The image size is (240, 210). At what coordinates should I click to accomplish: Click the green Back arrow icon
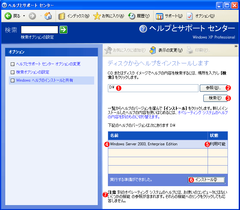tap(8, 16)
